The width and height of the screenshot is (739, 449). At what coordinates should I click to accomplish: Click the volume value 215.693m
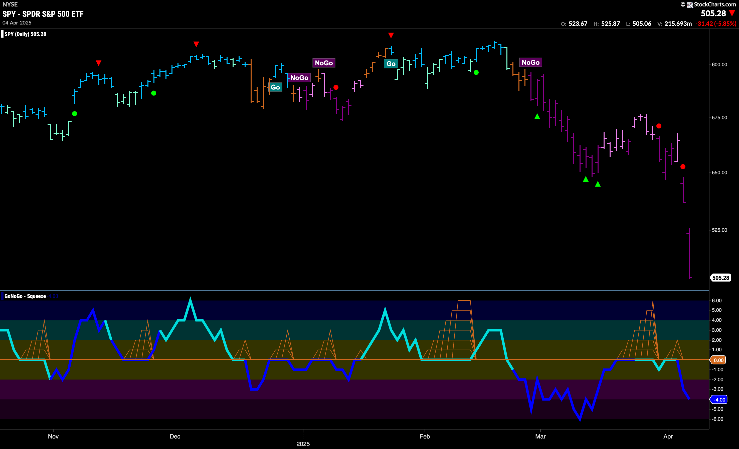[678, 24]
